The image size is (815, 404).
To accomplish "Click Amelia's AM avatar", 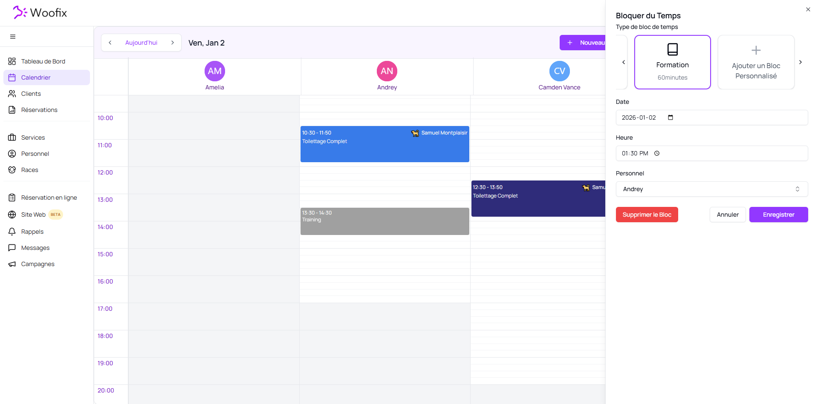I will click(x=214, y=71).
